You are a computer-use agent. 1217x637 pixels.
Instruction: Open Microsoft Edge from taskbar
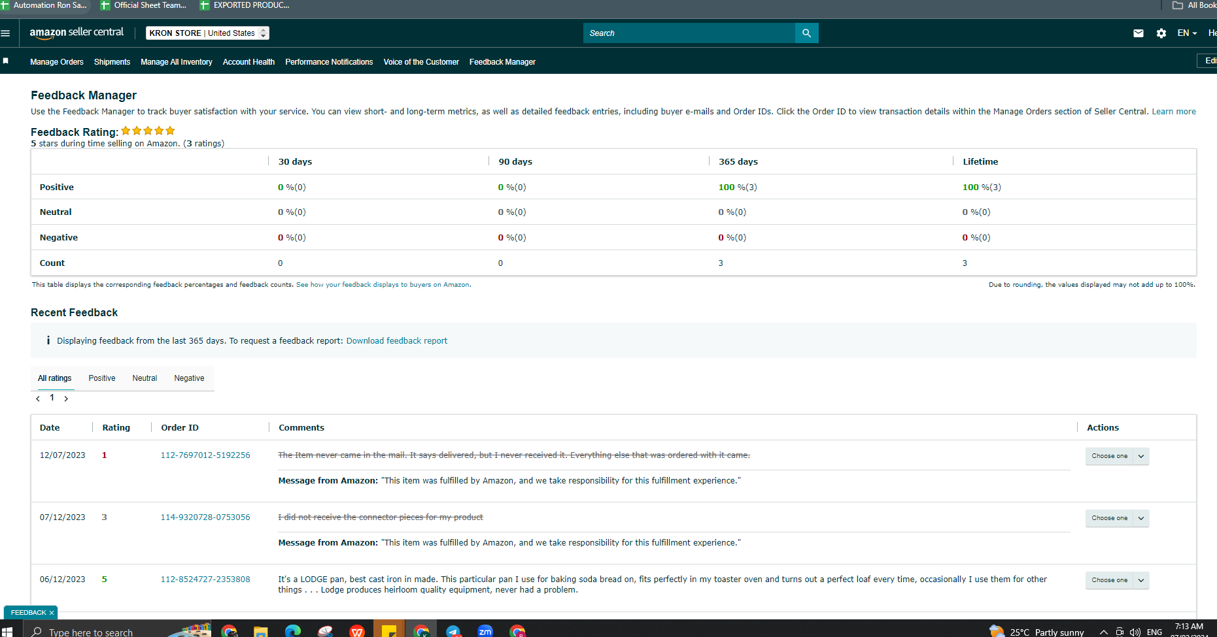pyautogui.click(x=292, y=631)
